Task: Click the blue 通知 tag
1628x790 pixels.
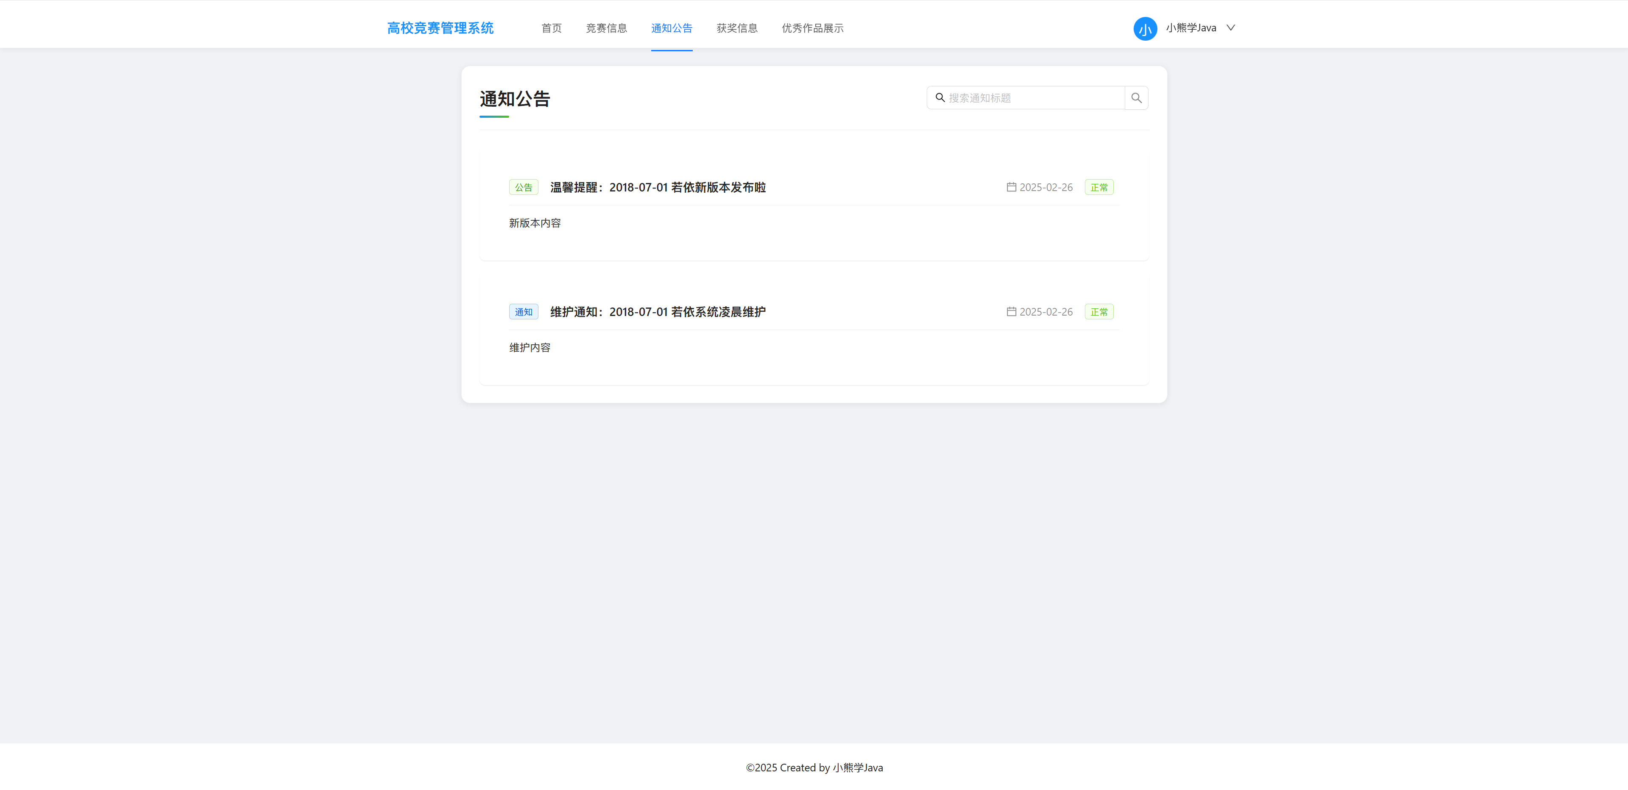Action: tap(523, 312)
